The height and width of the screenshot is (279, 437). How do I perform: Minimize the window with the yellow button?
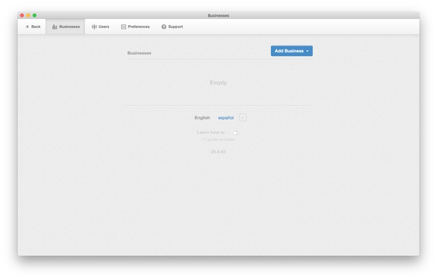(28, 15)
